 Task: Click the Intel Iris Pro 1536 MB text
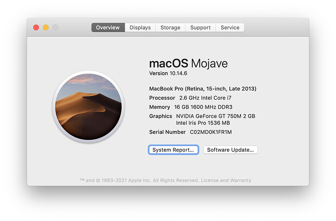point(203,123)
